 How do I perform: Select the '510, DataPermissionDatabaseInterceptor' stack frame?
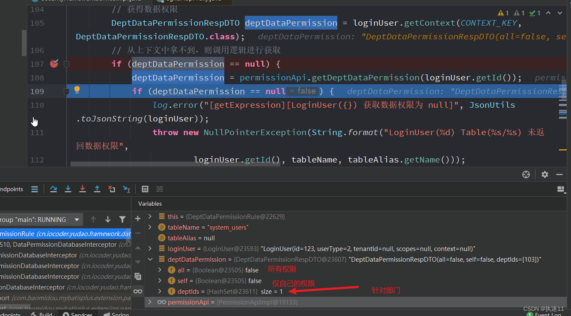[65, 245]
